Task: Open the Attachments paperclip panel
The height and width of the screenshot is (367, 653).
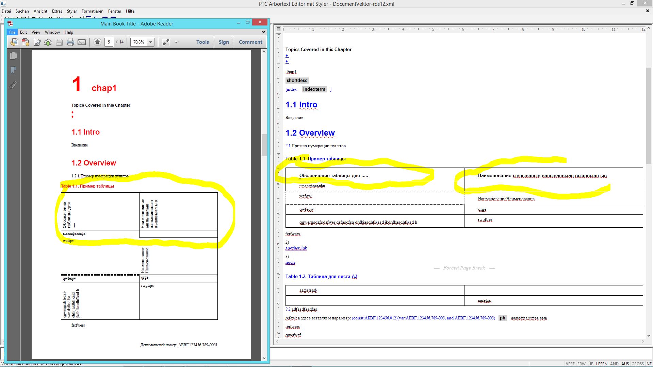Action: tap(14, 85)
